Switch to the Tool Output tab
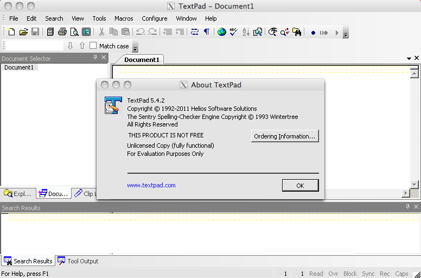This screenshot has height=278, width=421. pyautogui.click(x=78, y=261)
